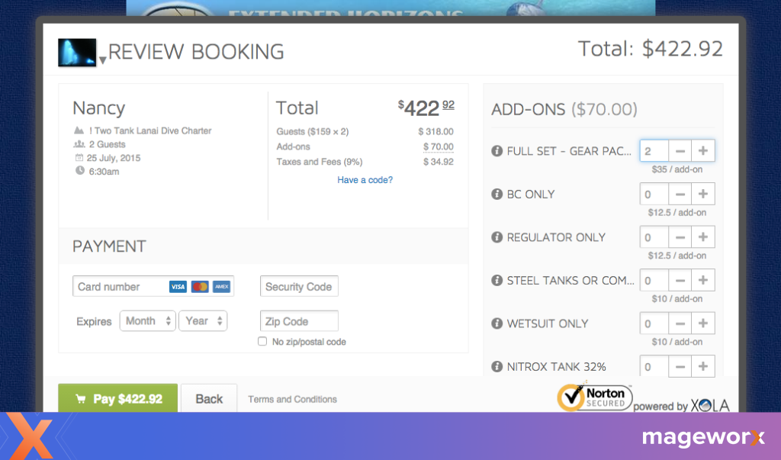
Task: Click info icon beside STEEL TANKS OR COM
Action: pyautogui.click(x=497, y=281)
